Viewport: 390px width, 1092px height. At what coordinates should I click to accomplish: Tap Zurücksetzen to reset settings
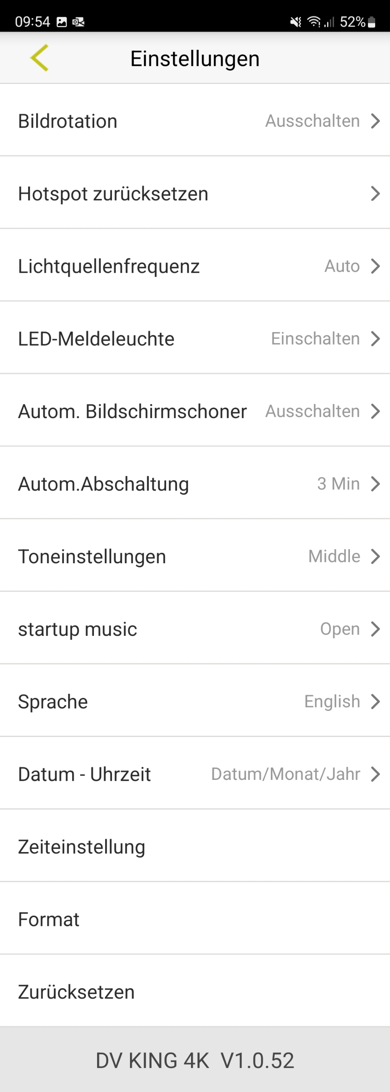195,992
